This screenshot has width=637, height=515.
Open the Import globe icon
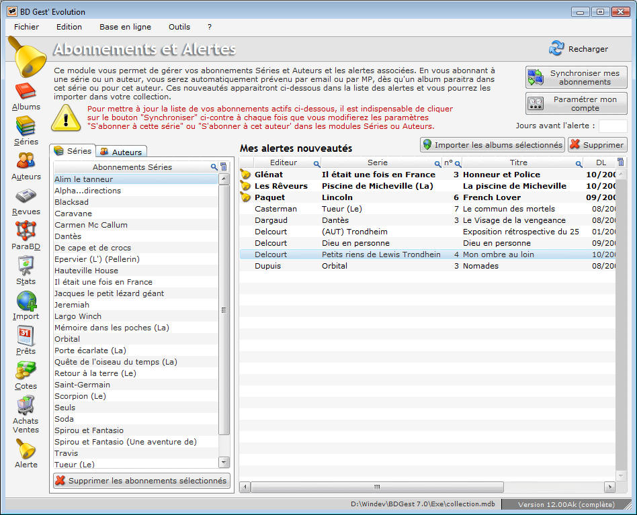(x=26, y=301)
